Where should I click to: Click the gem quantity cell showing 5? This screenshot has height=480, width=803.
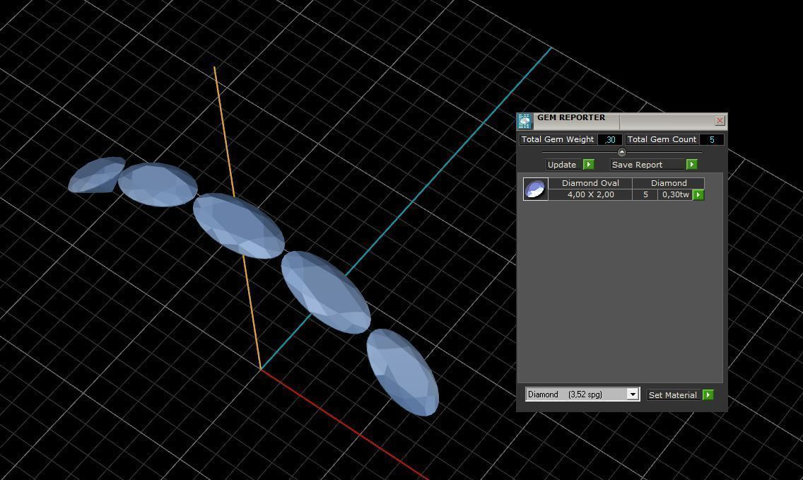click(645, 194)
